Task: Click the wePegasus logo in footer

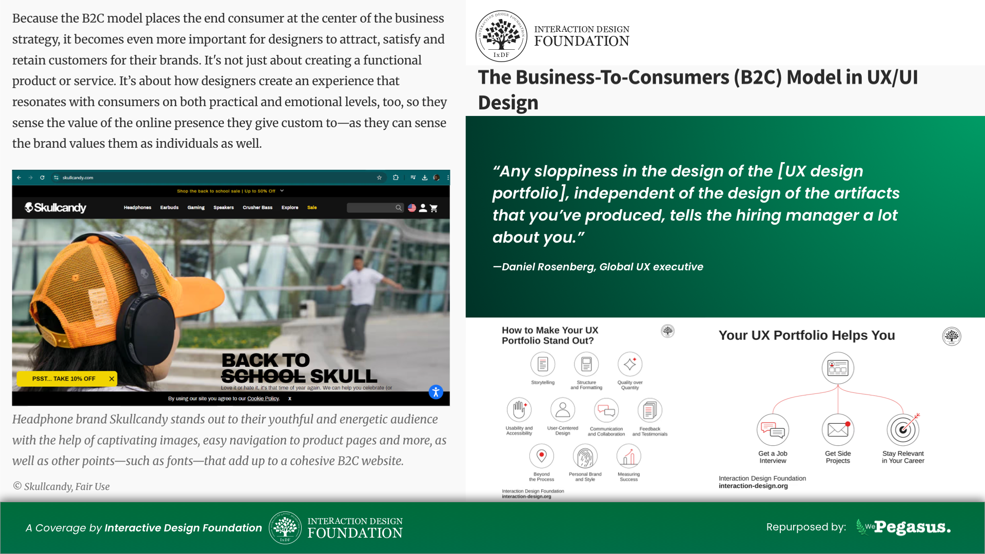Action: (x=903, y=527)
